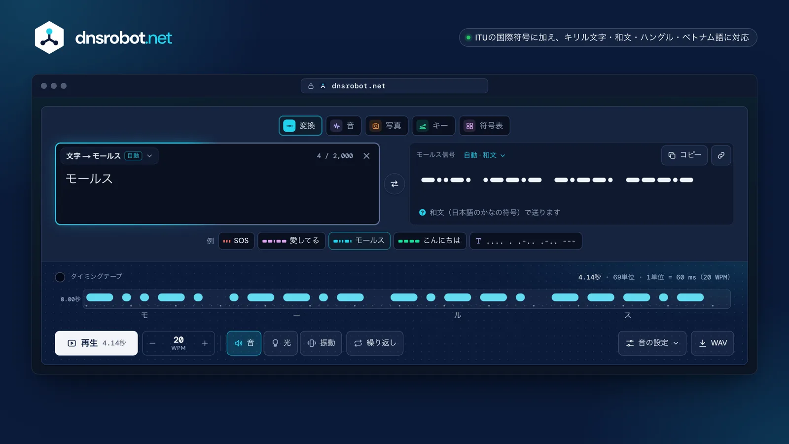
Task: Decrease WPM with the minus icon
Action: tap(152, 343)
